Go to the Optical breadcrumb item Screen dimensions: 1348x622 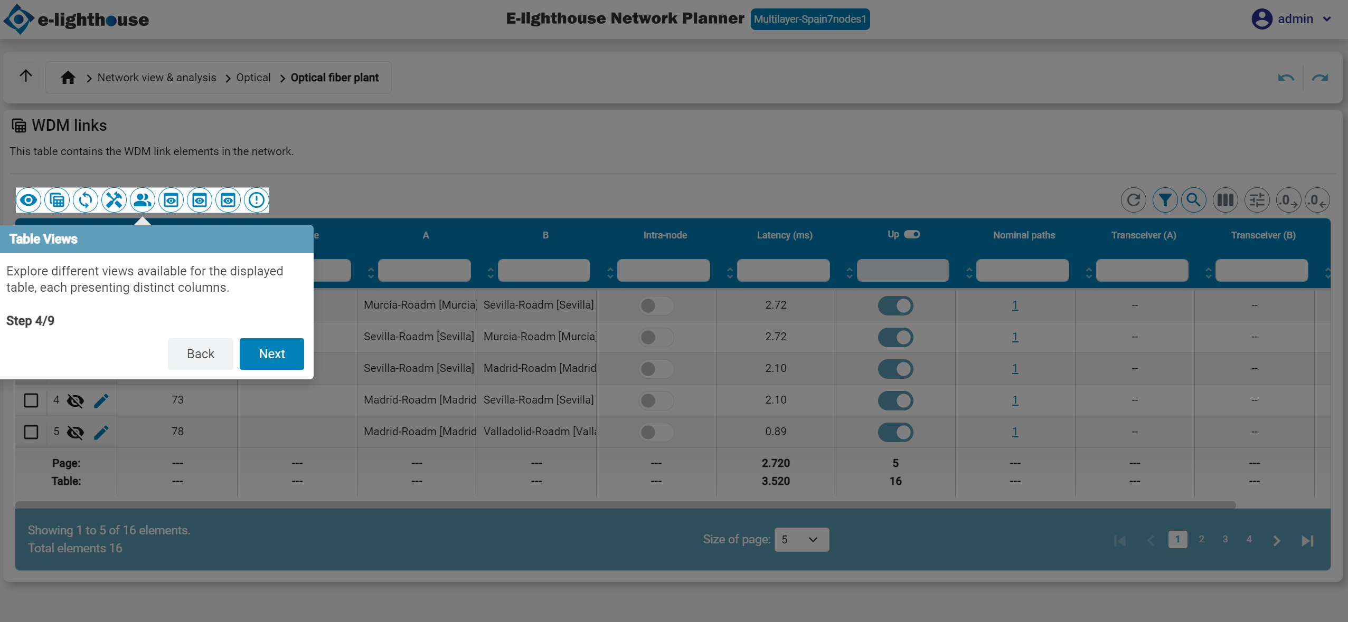[253, 78]
